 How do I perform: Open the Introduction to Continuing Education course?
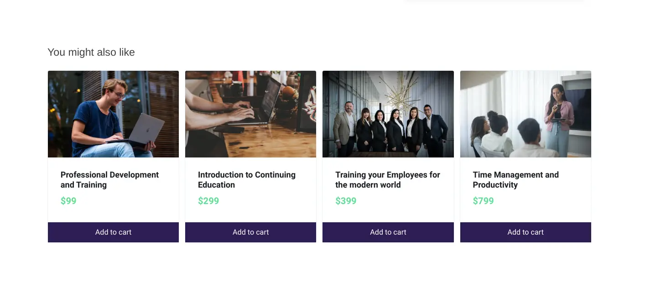click(x=246, y=179)
